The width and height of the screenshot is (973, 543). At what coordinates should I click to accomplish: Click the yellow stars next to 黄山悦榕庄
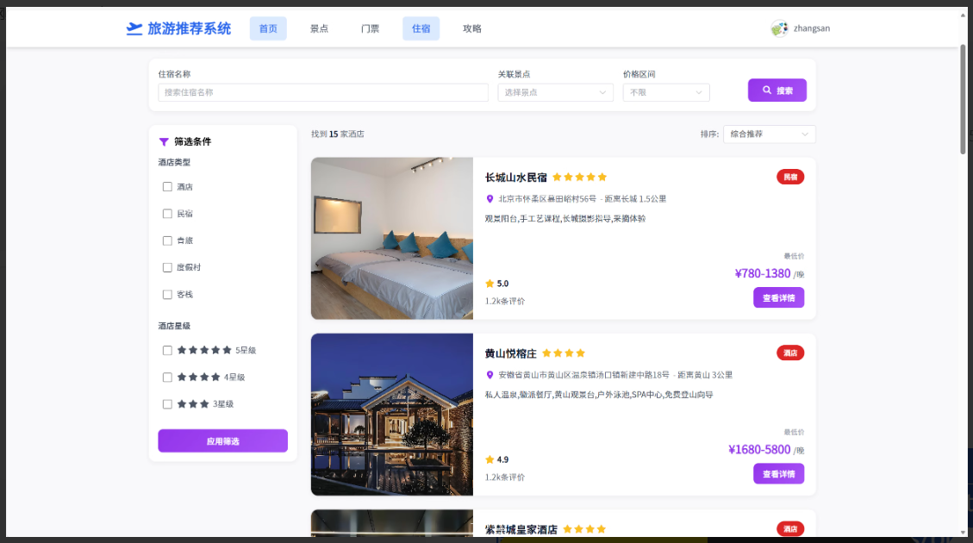[564, 353]
